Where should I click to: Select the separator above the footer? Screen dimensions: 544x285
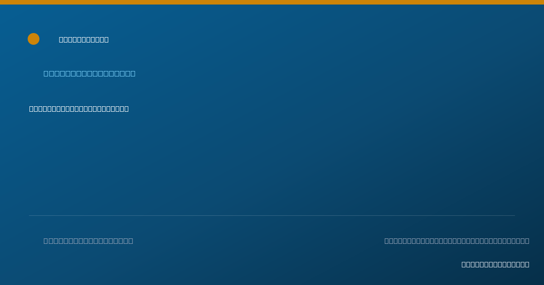(272, 215)
